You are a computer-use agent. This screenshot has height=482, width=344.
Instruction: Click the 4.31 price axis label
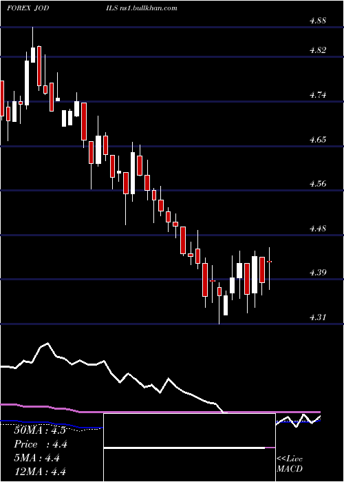[318, 317]
